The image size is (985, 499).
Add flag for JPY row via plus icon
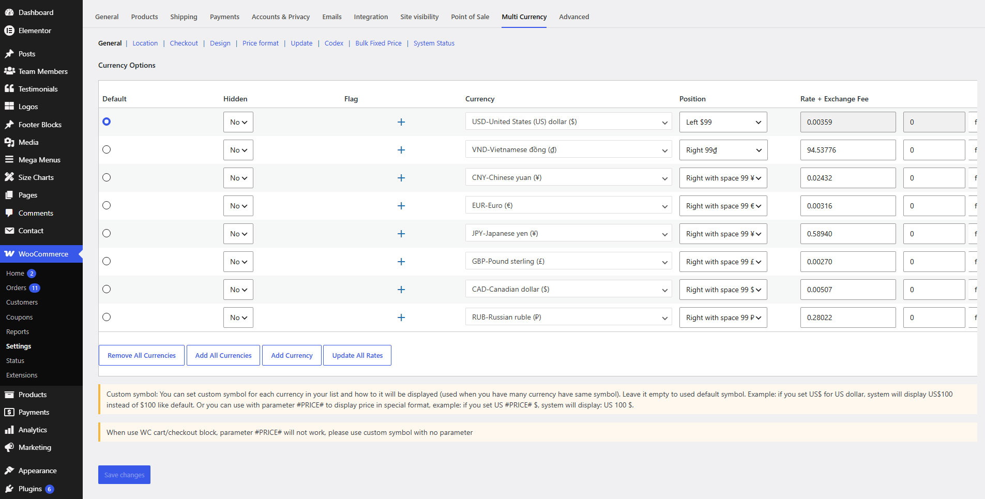(401, 234)
